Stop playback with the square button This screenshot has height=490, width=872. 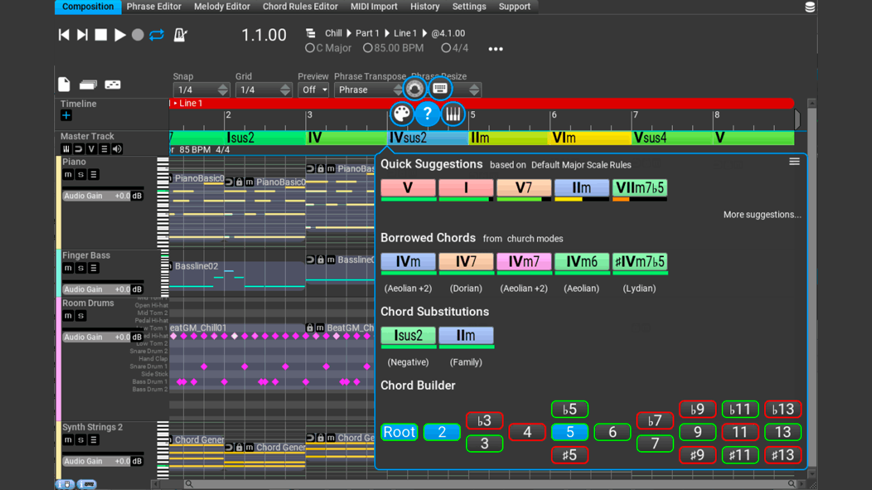click(101, 35)
